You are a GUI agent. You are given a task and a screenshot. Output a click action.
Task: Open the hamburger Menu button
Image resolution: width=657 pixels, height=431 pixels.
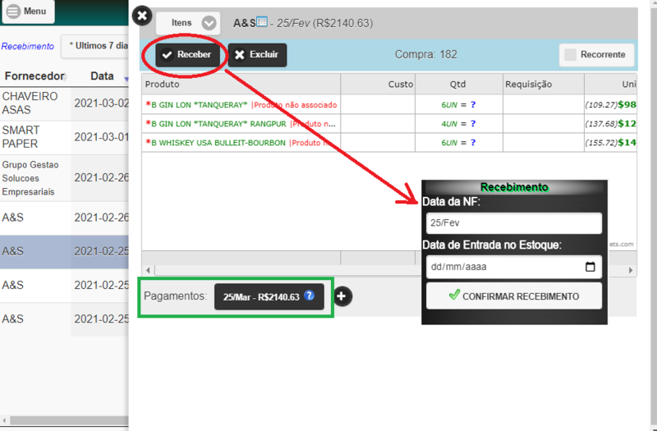coord(28,11)
